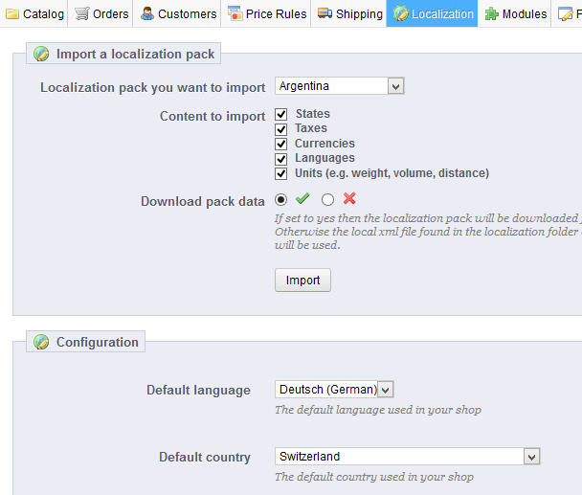Click the 'Default language' label
This screenshot has width=582, height=495.
click(x=198, y=390)
